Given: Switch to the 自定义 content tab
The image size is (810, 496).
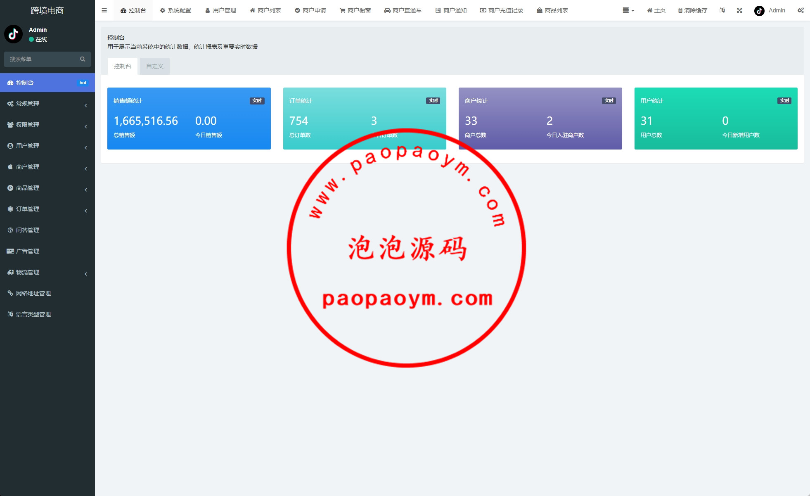Looking at the screenshot, I should [x=155, y=66].
